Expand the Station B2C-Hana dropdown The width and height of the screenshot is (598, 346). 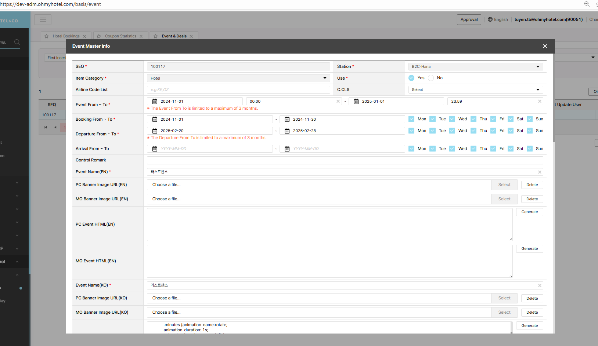(475, 67)
